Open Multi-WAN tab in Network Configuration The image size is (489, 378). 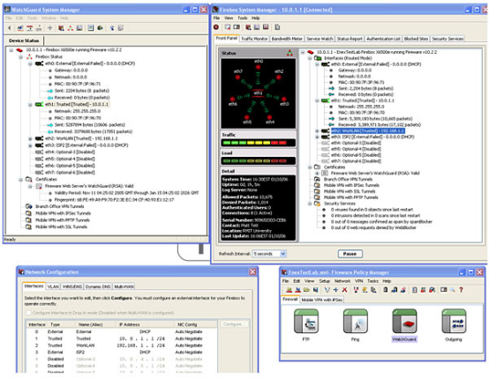[x=124, y=286]
